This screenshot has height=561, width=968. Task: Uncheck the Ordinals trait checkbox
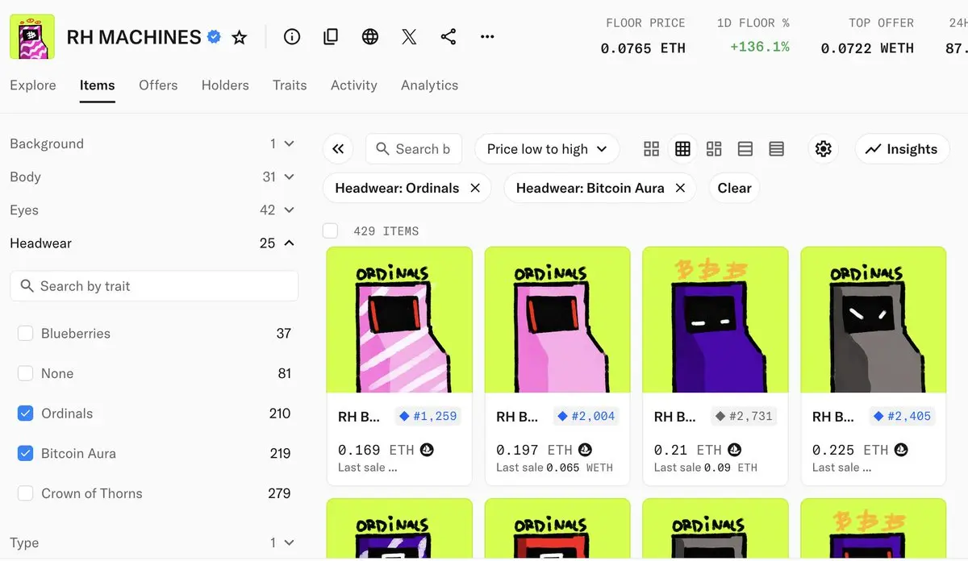(26, 413)
